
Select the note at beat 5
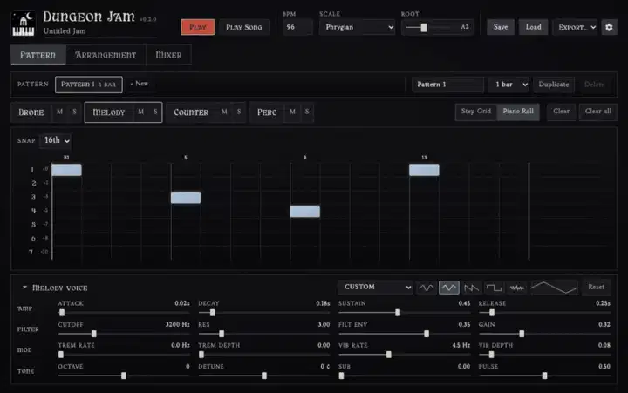coord(186,198)
